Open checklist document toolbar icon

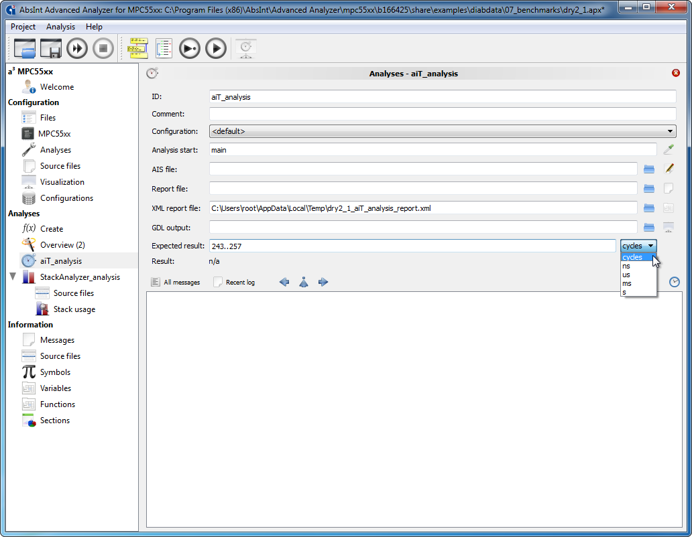(x=164, y=48)
